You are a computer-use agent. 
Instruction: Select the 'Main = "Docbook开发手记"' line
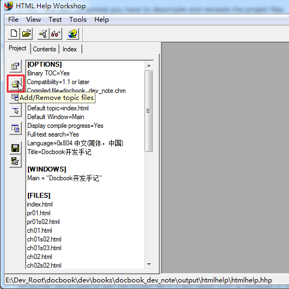coord(64,178)
